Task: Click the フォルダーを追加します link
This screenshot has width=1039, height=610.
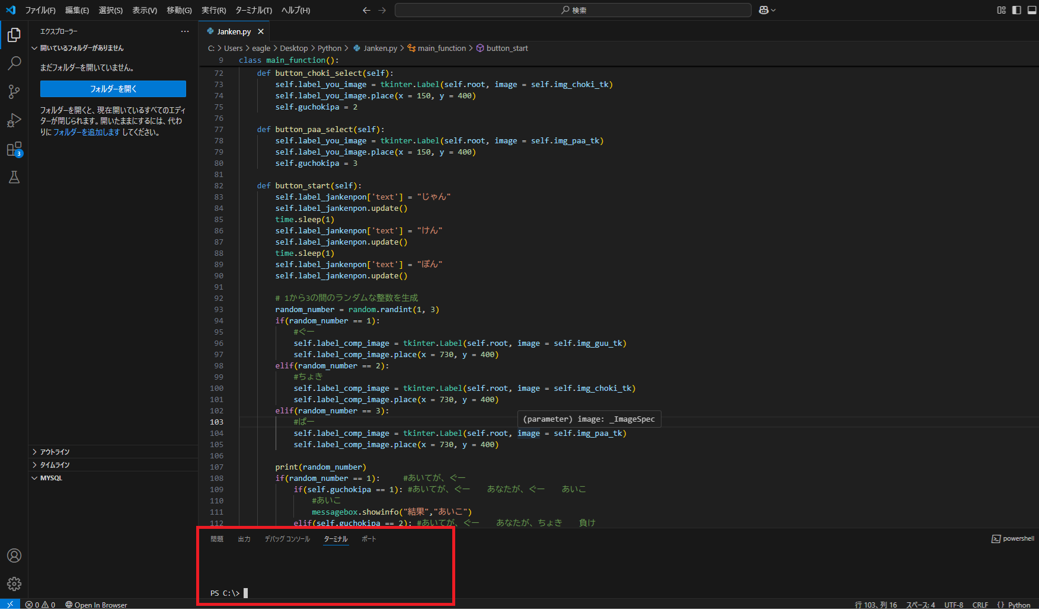Action: point(87,132)
